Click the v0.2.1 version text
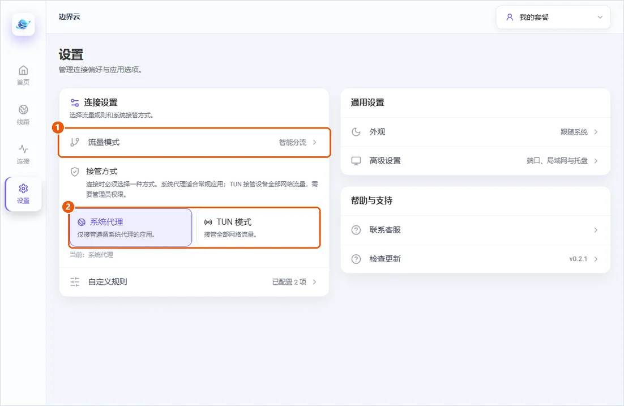 pos(578,259)
